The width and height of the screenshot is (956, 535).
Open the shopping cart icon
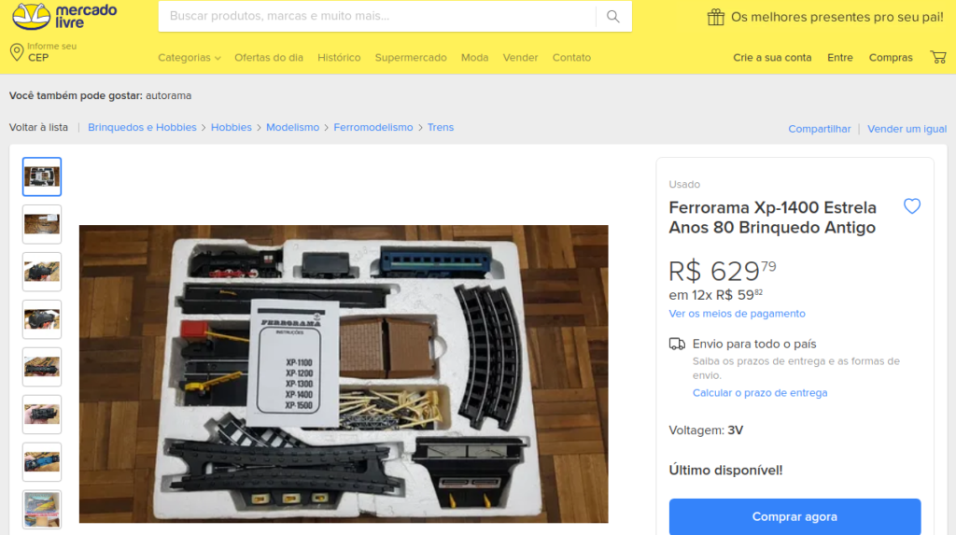tap(938, 57)
